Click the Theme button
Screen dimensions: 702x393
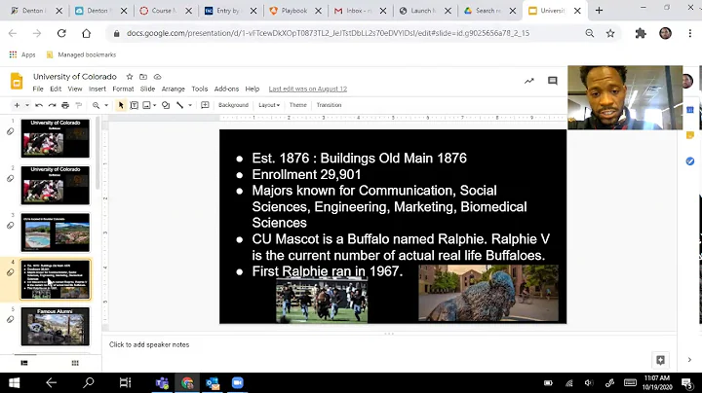pyautogui.click(x=297, y=105)
